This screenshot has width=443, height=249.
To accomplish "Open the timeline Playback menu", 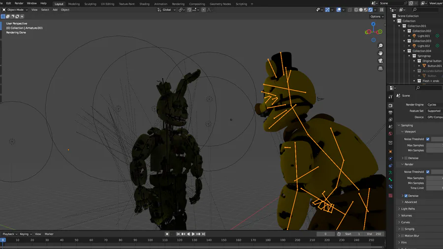I will pyautogui.click(x=10, y=234).
